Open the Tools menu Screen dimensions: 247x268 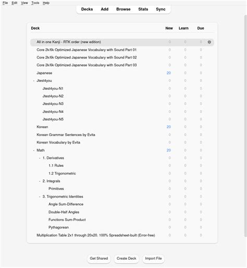point(35,3)
